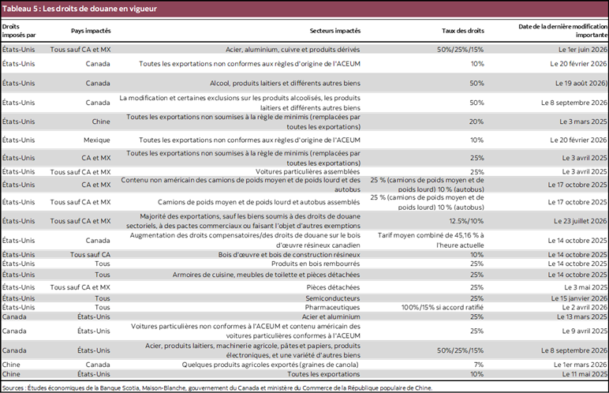Image resolution: width=609 pixels, height=393 pixels.
Task: Select the date 'Le 1er mars 2026'
Action: tap(581, 365)
